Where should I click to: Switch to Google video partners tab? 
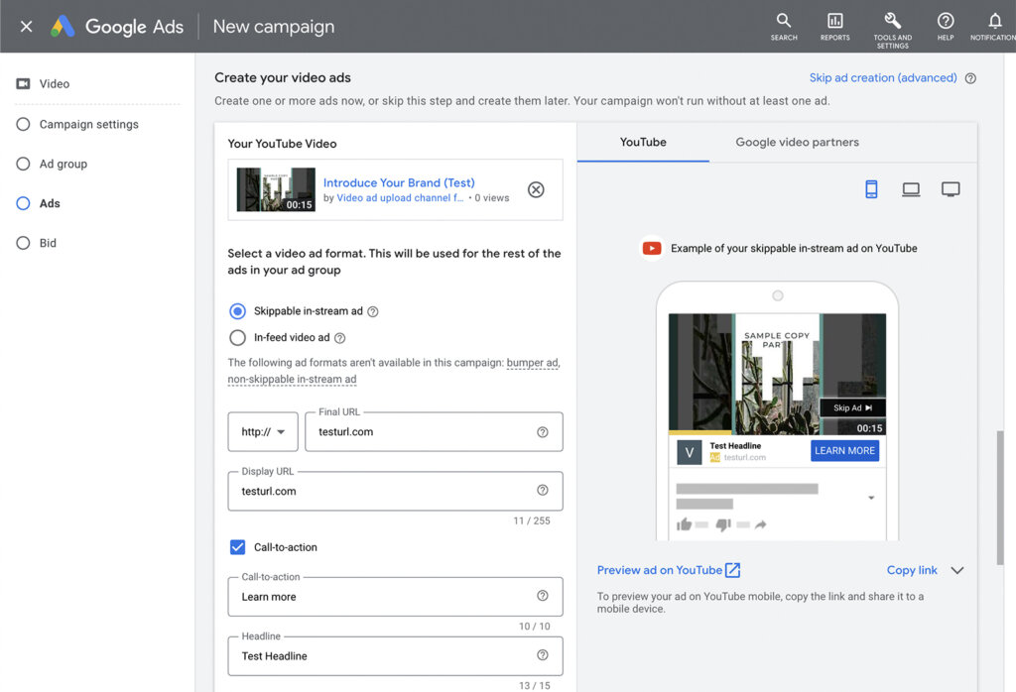coord(797,143)
